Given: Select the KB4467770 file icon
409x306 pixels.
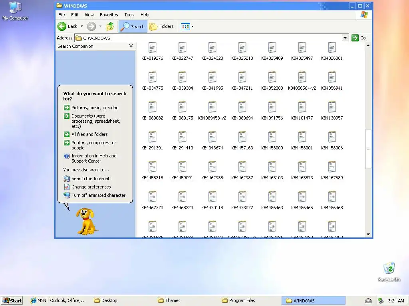Looking at the screenshot, I should tap(152, 197).
